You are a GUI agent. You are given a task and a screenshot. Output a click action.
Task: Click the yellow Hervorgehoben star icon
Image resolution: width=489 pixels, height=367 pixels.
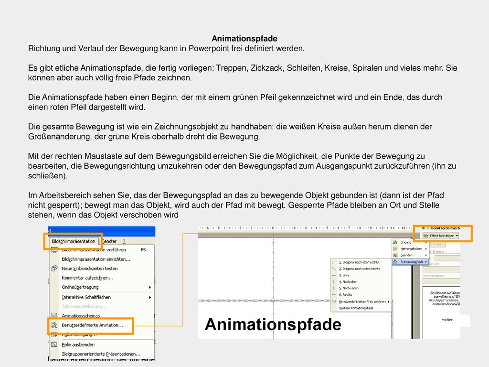[x=395, y=248]
